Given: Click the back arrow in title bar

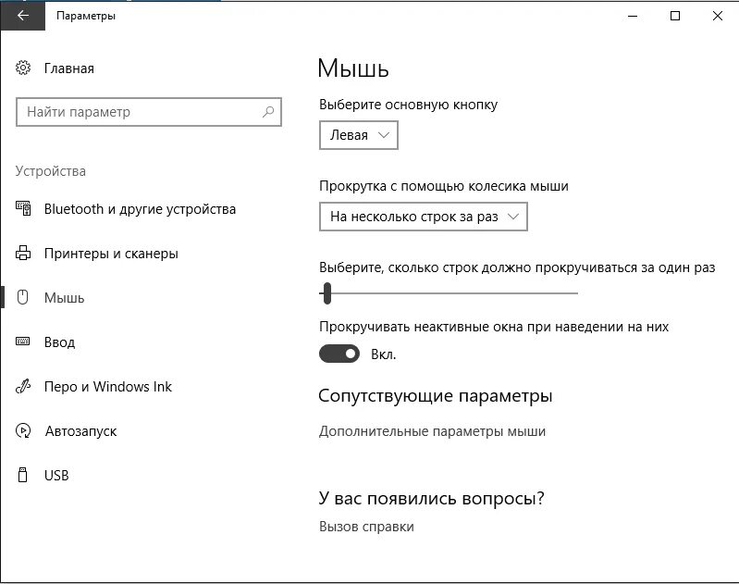Looking at the screenshot, I should [x=22, y=16].
